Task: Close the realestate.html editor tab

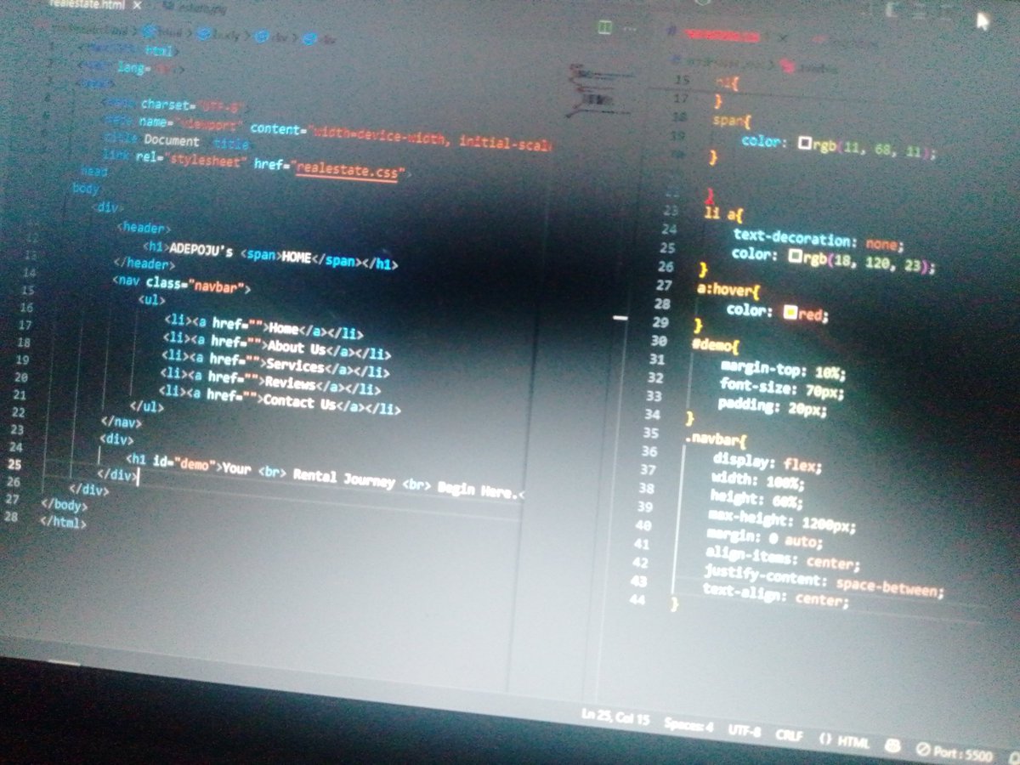Action: [x=137, y=5]
